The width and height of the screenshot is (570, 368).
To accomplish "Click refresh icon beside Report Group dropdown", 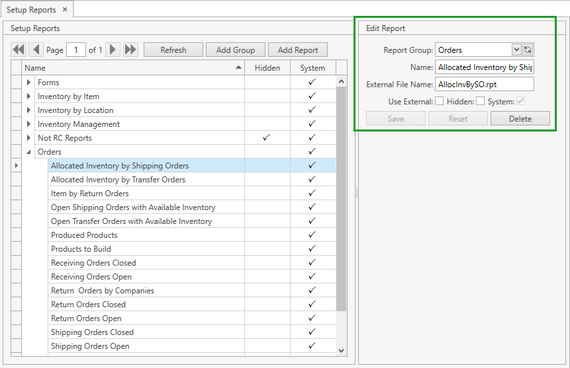I will [528, 50].
